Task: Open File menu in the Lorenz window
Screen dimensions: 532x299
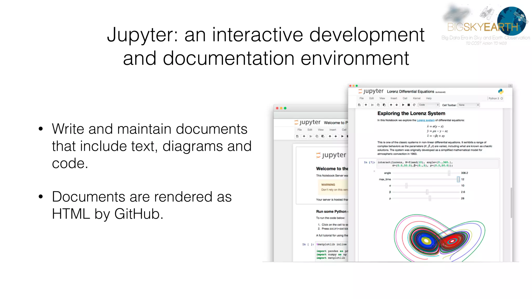Action: click(361, 98)
